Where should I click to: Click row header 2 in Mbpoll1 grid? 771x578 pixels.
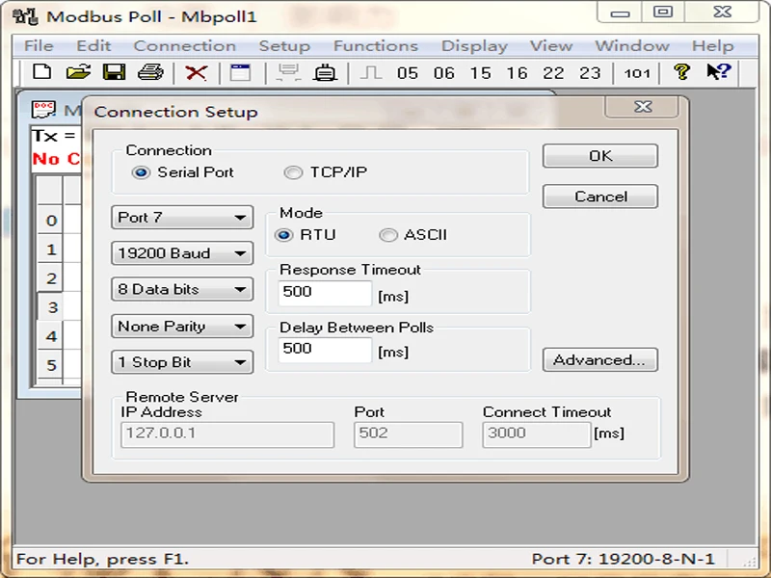coord(51,277)
